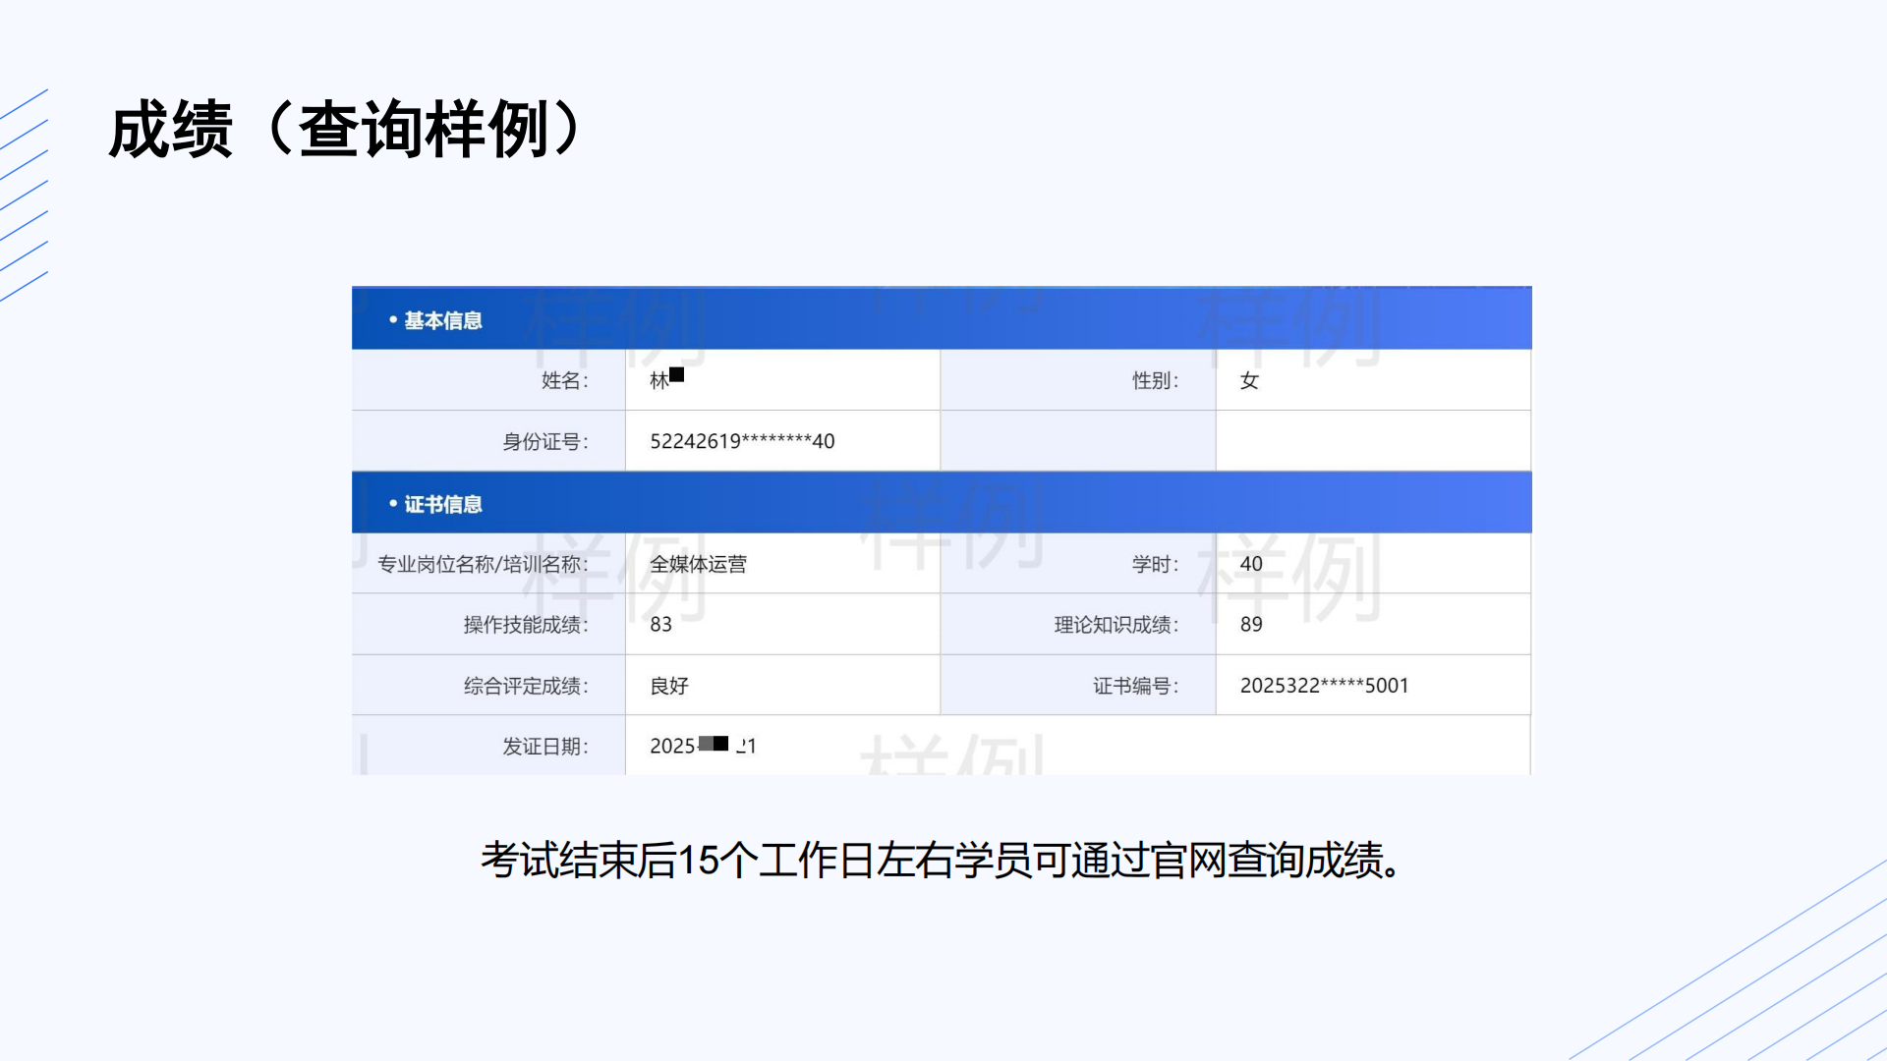This screenshot has height=1061, width=1887.
Task: Click the 证书编号 label
Action: pyautogui.click(x=1136, y=686)
